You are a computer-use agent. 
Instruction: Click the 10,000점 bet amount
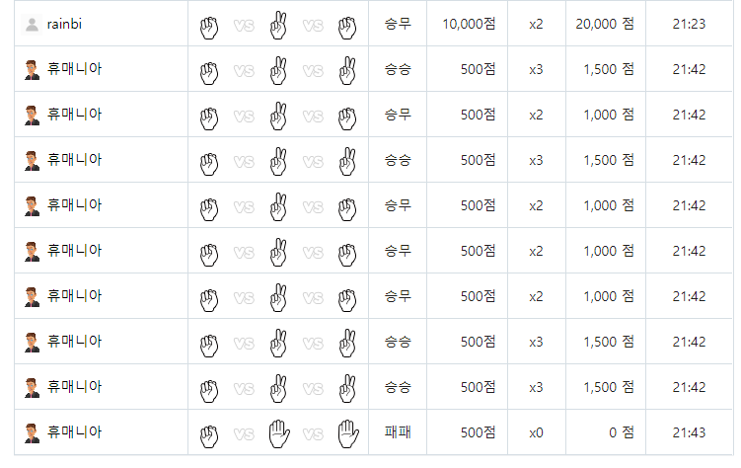coord(469,24)
